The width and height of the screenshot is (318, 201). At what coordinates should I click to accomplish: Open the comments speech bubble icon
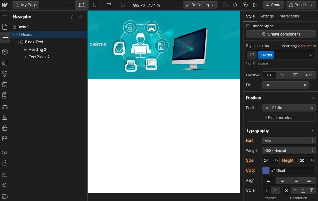[x=245, y=5]
